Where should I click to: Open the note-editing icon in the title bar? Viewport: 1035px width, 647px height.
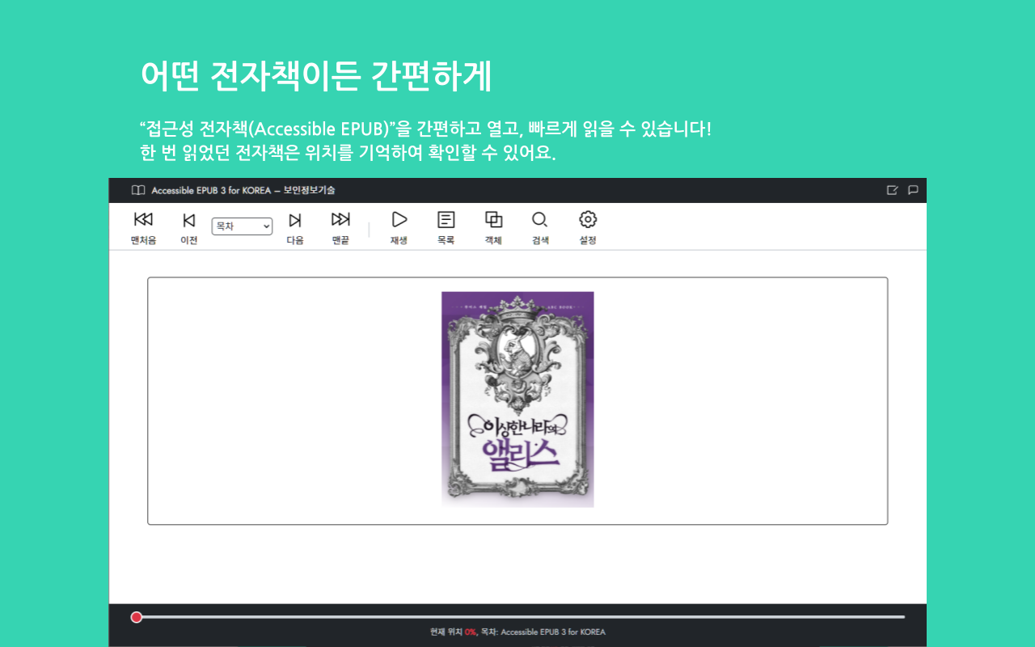[893, 190]
